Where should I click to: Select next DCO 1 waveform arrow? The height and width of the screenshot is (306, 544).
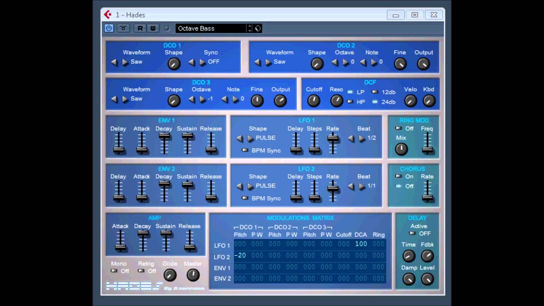coord(125,62)
